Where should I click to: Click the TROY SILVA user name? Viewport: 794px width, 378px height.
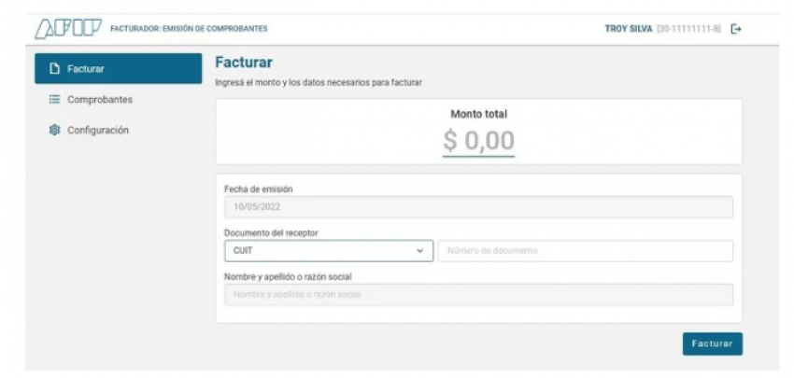point(629,29)
